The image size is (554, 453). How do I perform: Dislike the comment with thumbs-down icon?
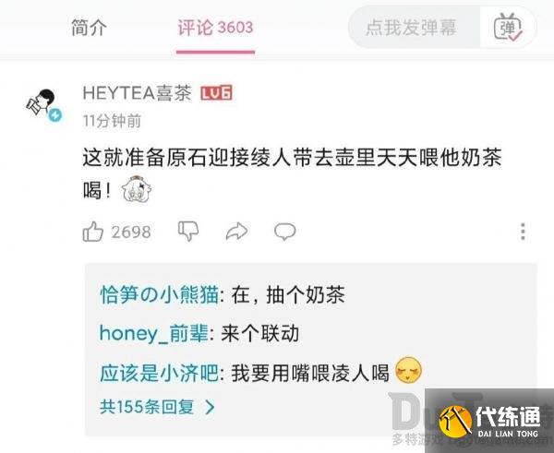click(188, 232)
